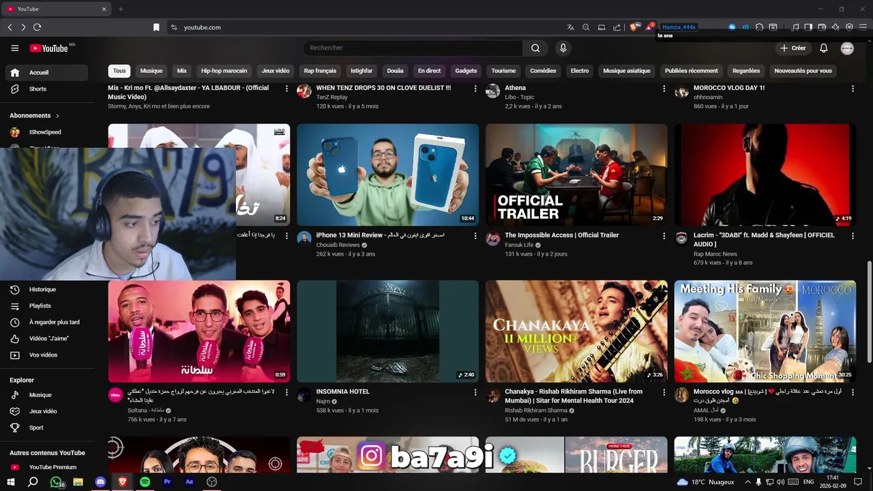Open options for WHEN TENZ DROPS 30 video
Screen dimensions: 873x491
[x=475, y=89]
